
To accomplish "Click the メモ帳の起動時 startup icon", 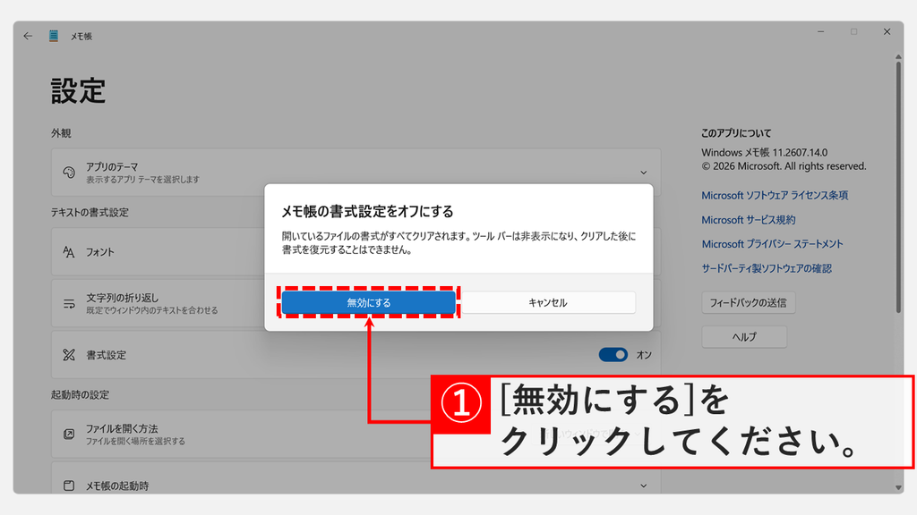I will pyautogui.click(x=69, y=485).
